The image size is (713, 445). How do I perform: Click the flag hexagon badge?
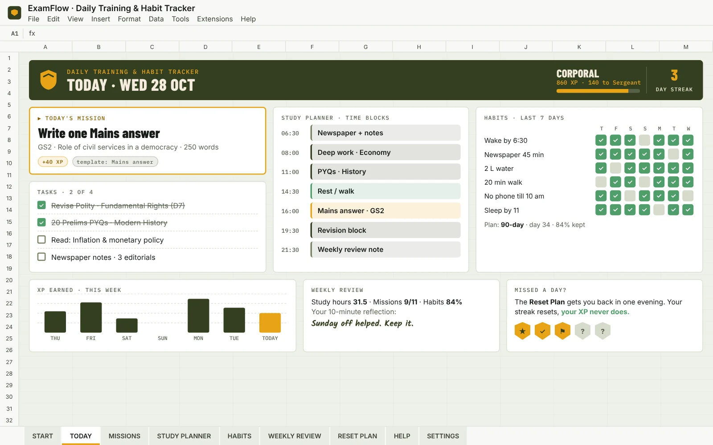pos(562,331)
